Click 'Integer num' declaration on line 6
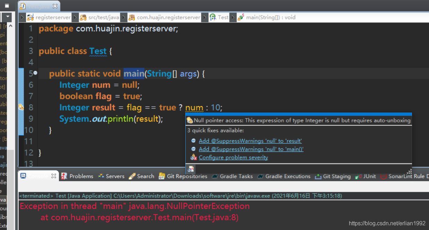 [x=85, y=85]
